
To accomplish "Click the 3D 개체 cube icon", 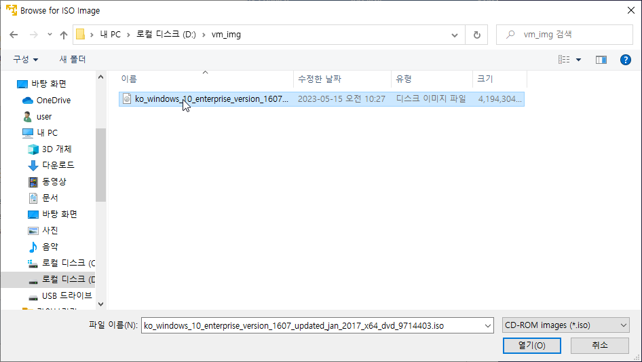I will click(33, 149).
